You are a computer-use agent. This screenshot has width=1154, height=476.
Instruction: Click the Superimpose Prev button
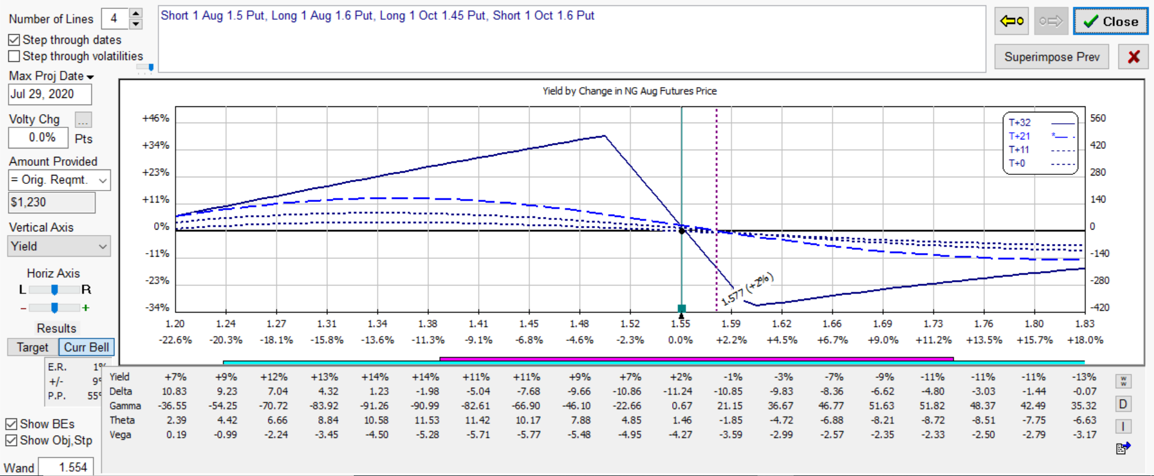[x=1052, y=56]
